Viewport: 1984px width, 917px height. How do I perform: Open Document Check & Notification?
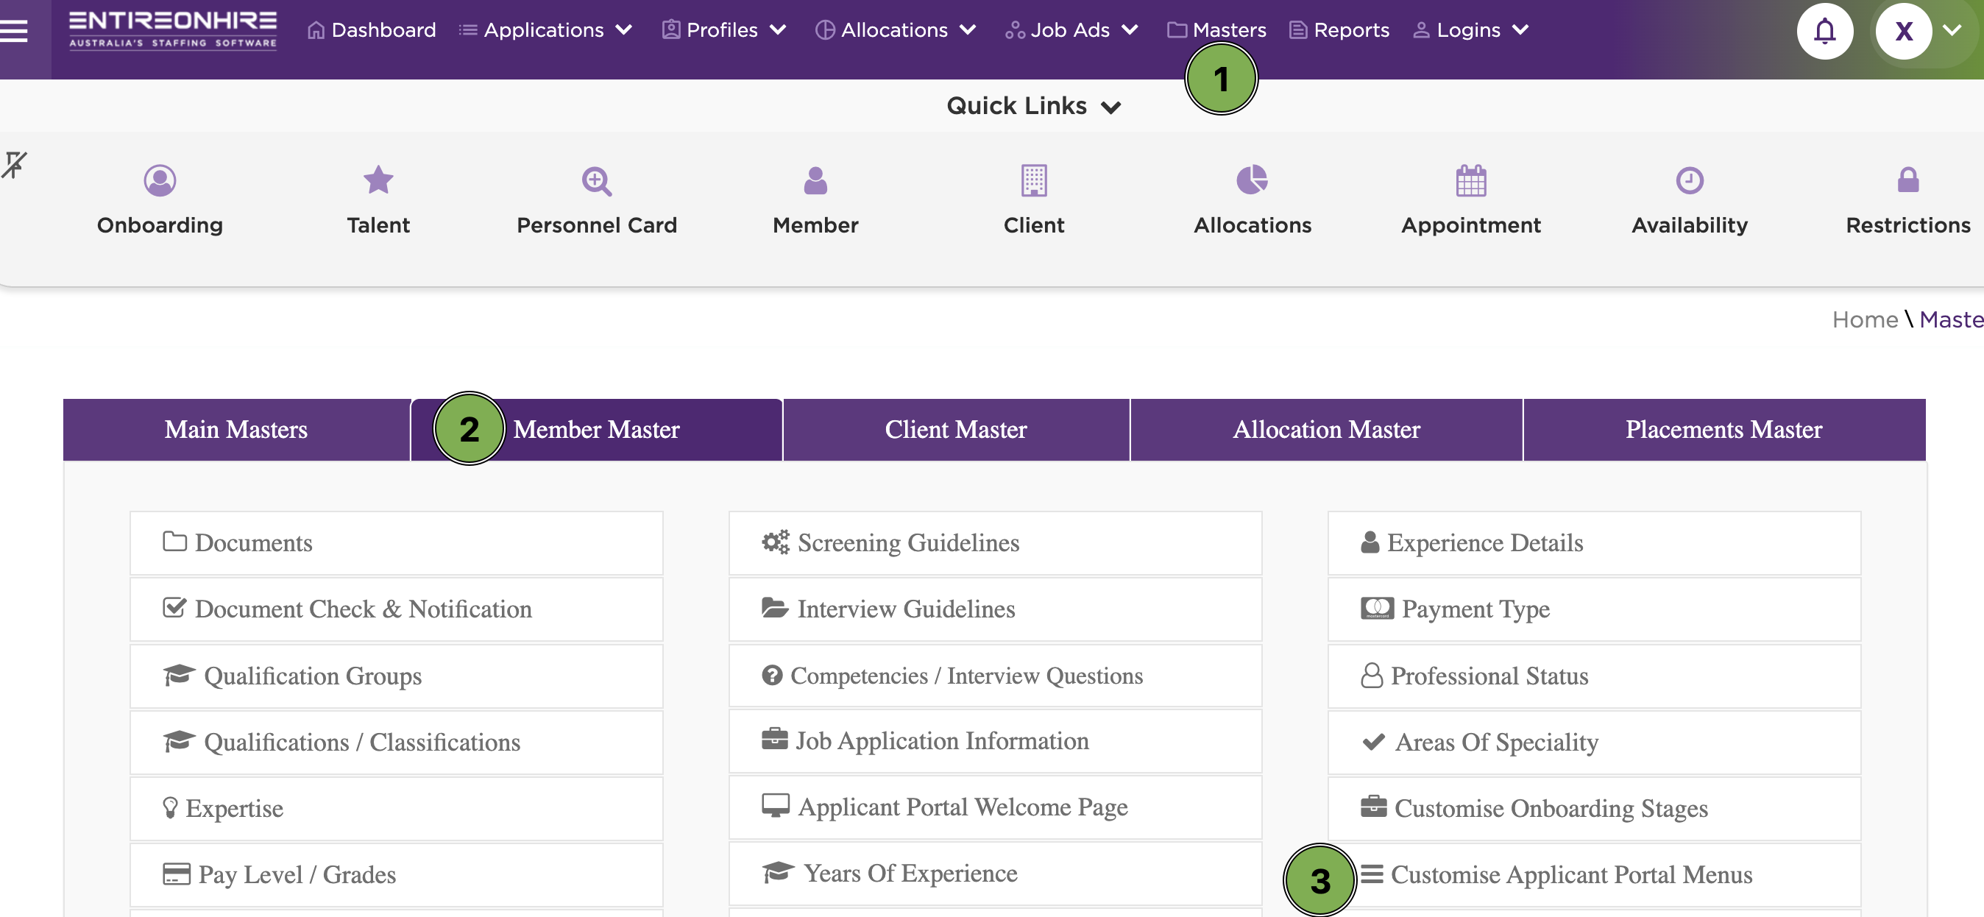397,609
